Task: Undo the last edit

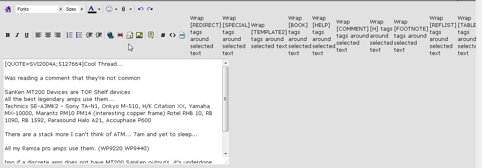Action: pyautogui.click(x=141, y=9)
